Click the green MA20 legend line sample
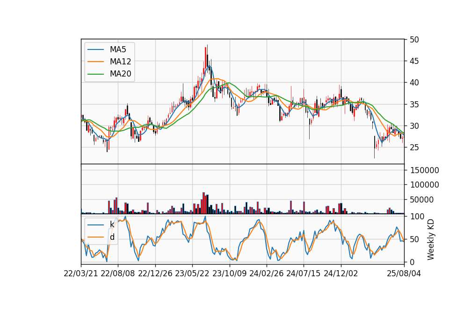This screenshot has width=449, height=322. pos(95,74)
